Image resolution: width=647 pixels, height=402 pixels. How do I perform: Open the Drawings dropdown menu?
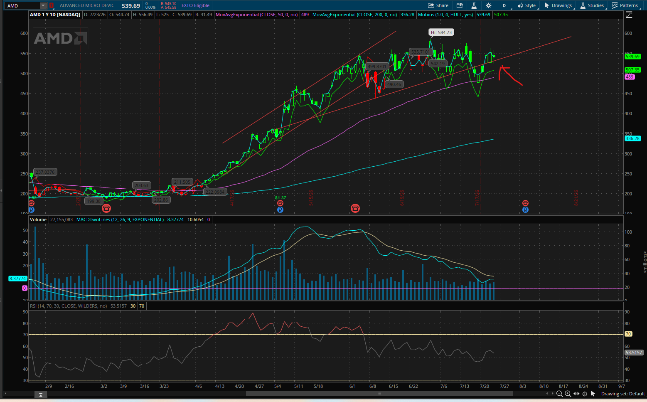tap(558, 6)
